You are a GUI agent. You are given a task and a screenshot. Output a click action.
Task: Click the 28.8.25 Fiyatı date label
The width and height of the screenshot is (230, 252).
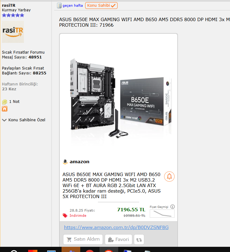pyautogui.click(x=82, y=210)
